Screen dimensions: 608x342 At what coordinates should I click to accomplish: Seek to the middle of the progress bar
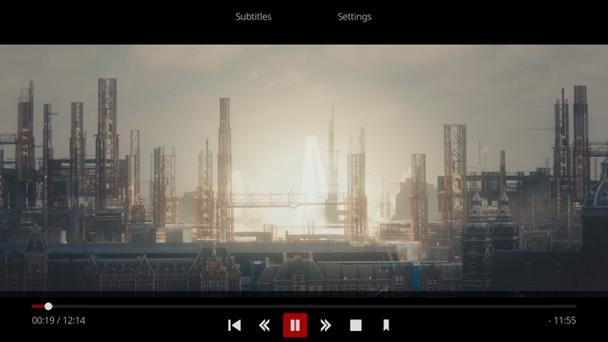(304, 307)
